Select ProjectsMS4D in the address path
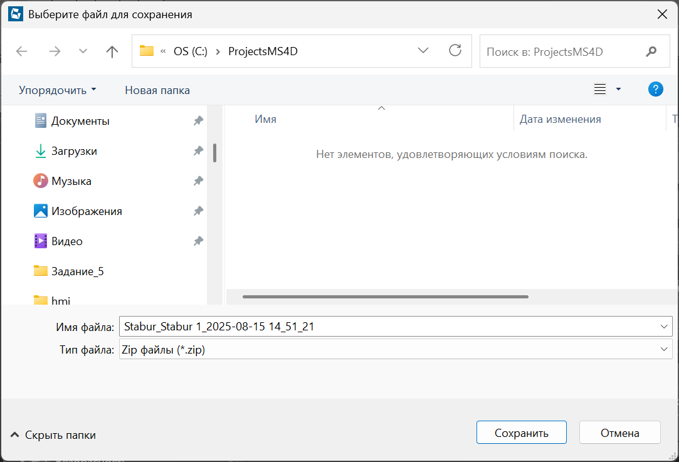This screenshot has width=679, height=462. (263, 51)
